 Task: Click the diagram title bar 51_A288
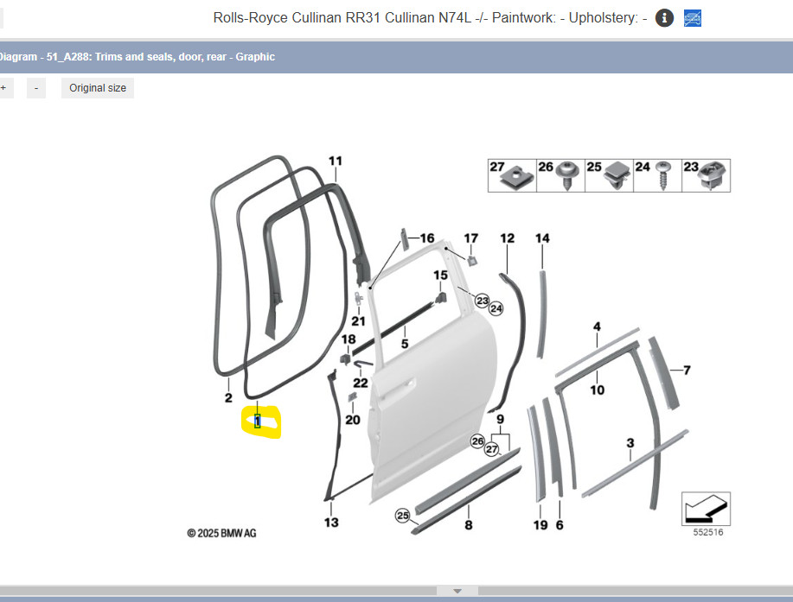[396, 56]
